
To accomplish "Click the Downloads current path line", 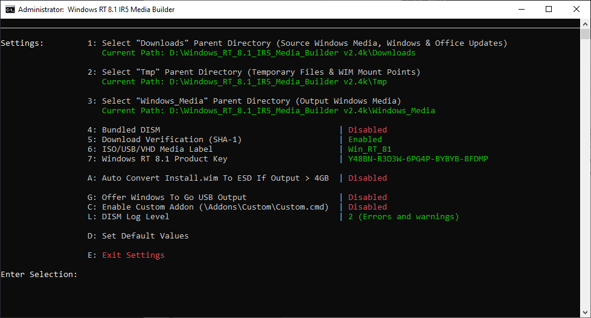I will (x=258, y=53).
